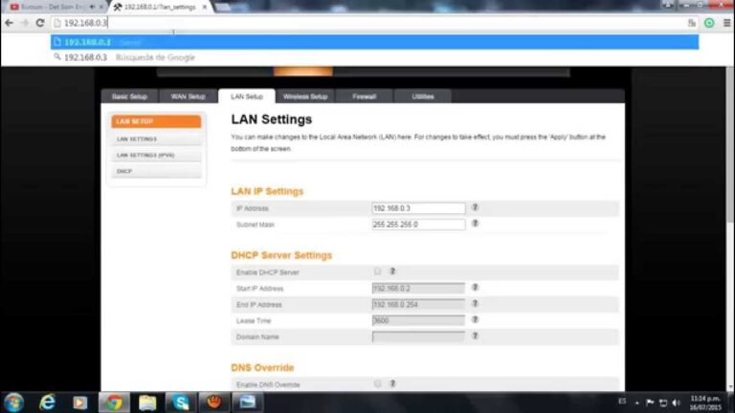735x413 pixels.
Task: Show help for the Domain Name field
Action: [x=475, y=337]
